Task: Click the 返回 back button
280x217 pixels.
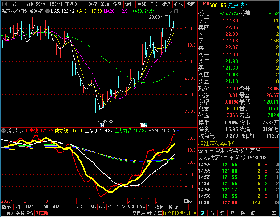Action: [191, 4]
